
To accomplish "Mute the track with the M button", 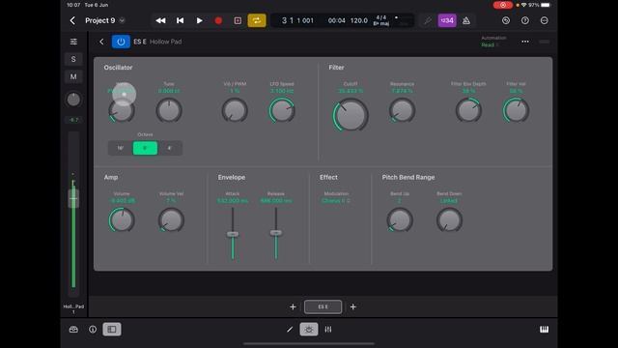I will [73, 76].
